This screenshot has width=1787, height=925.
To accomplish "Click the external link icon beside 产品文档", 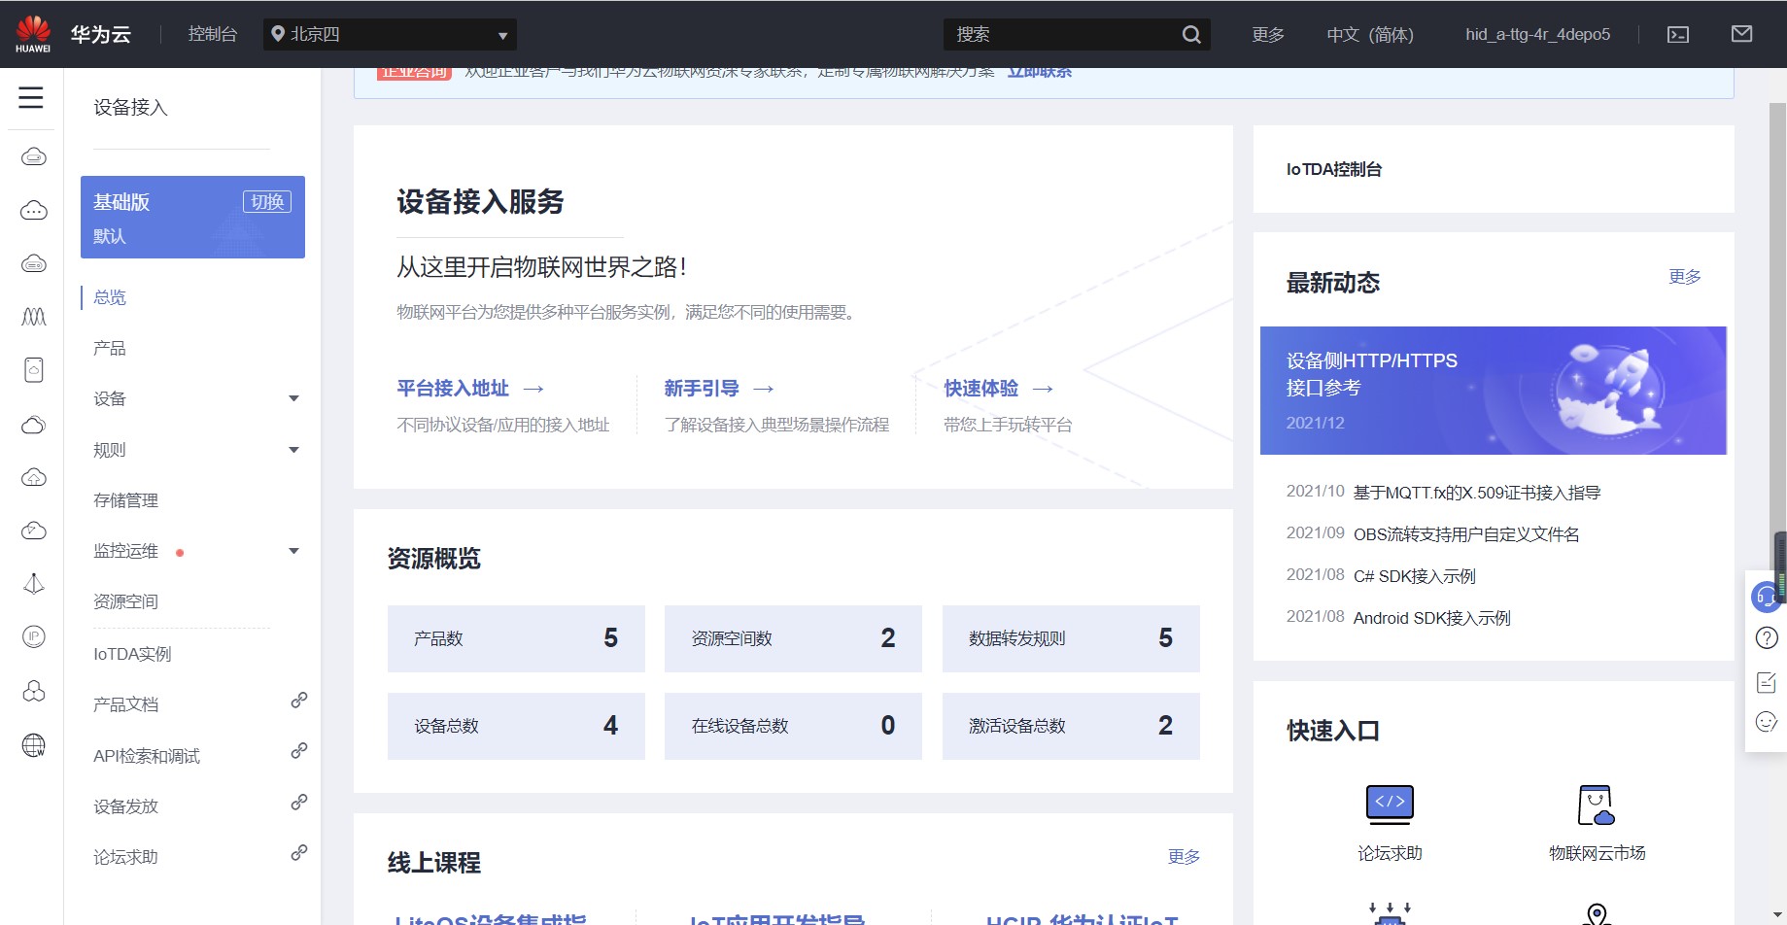I will click(299, 701).
